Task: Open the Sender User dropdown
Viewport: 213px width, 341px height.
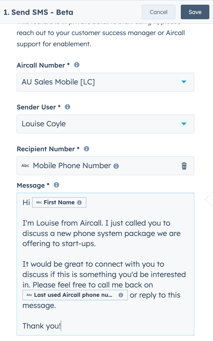Action: coord(184,124)
